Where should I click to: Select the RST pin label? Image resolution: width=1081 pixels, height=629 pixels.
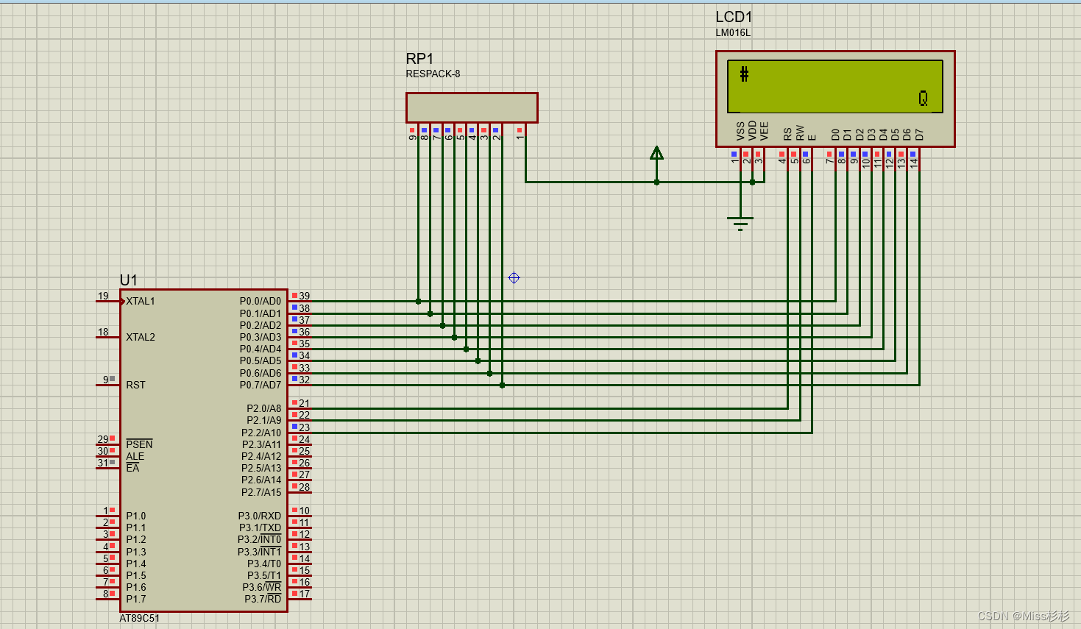pyautogui.click(x=135, y=385)
